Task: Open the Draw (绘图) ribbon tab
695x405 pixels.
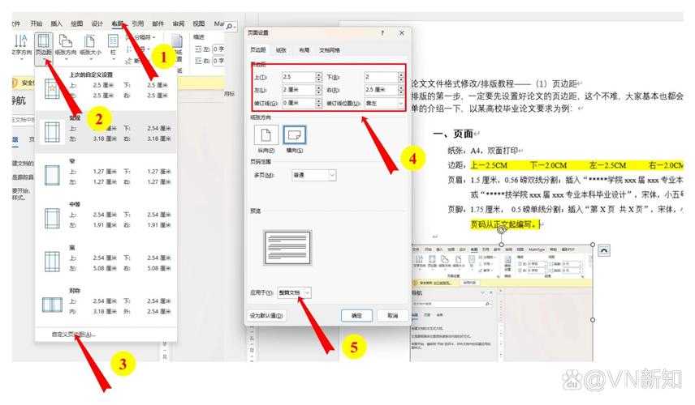Action: [x=76, y=23]
